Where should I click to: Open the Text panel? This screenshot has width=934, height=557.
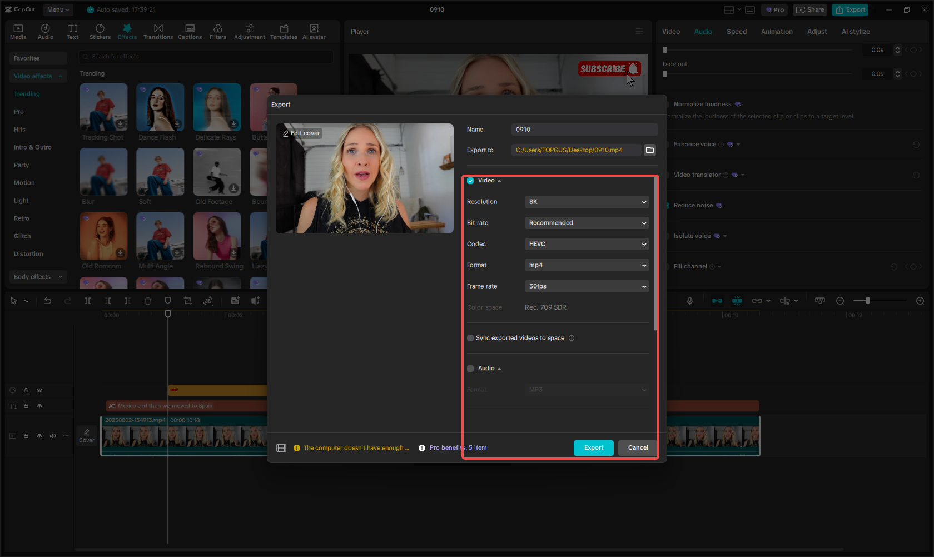[x=72, y=31]
